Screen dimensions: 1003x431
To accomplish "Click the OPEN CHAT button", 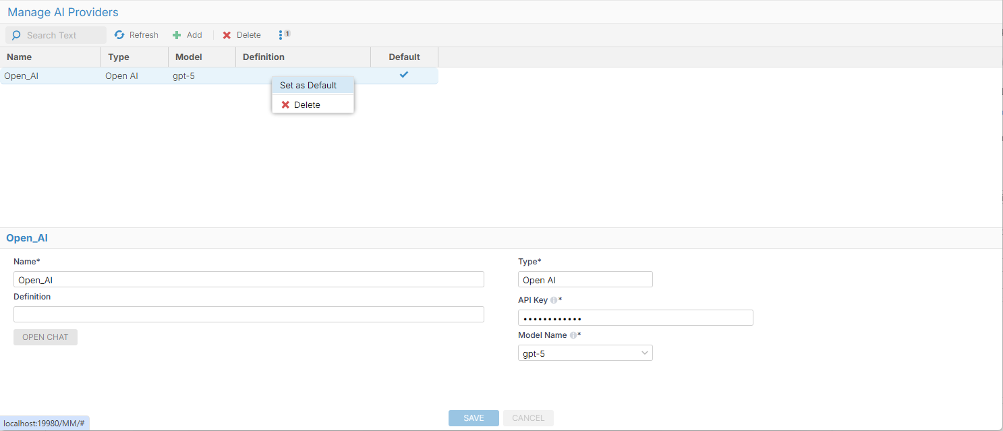I will click(x=45, y=337).
